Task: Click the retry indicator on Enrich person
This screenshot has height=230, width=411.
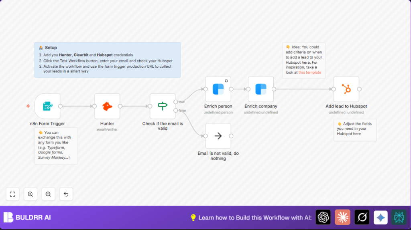Action: point(226,81)
